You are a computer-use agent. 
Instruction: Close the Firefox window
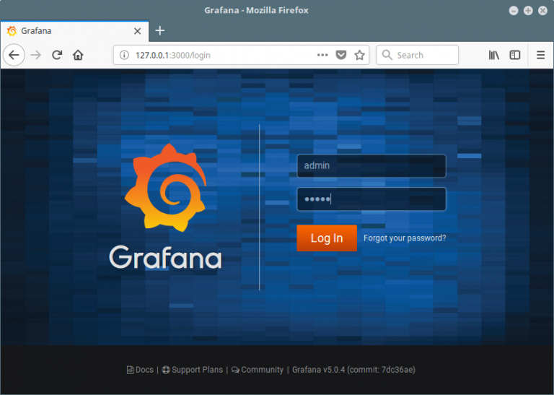(542, 11)
